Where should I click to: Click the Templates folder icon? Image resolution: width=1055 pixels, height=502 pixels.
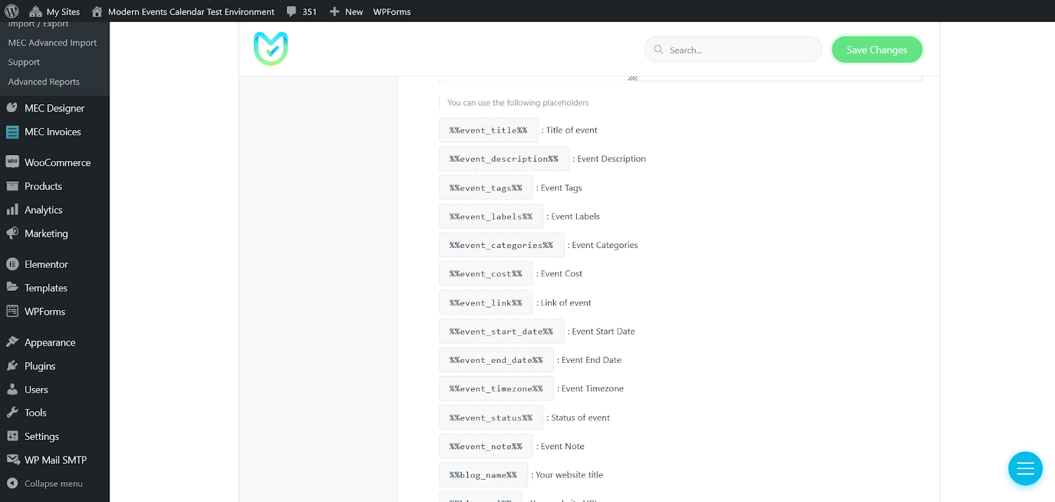(x=12, y=287)
